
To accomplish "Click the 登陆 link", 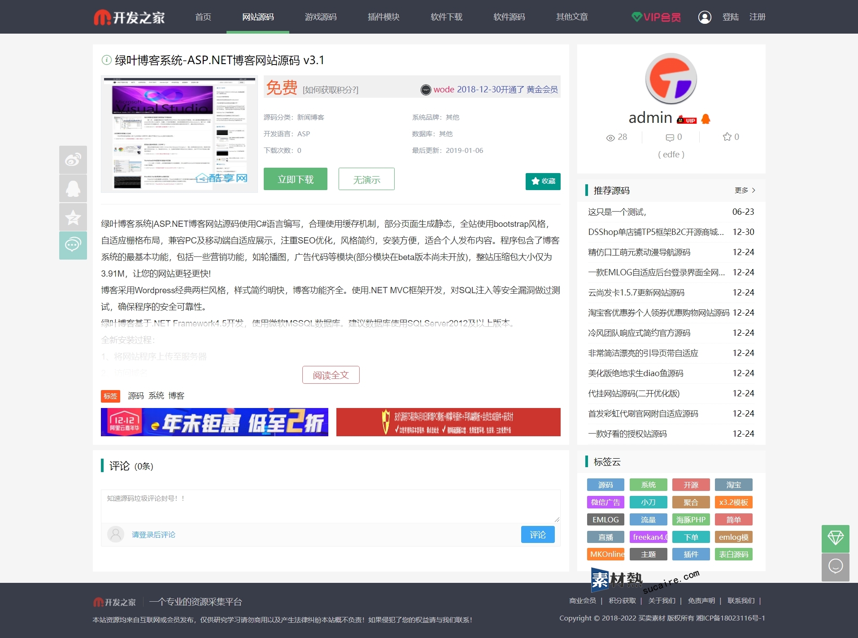I will pos(730,17).
